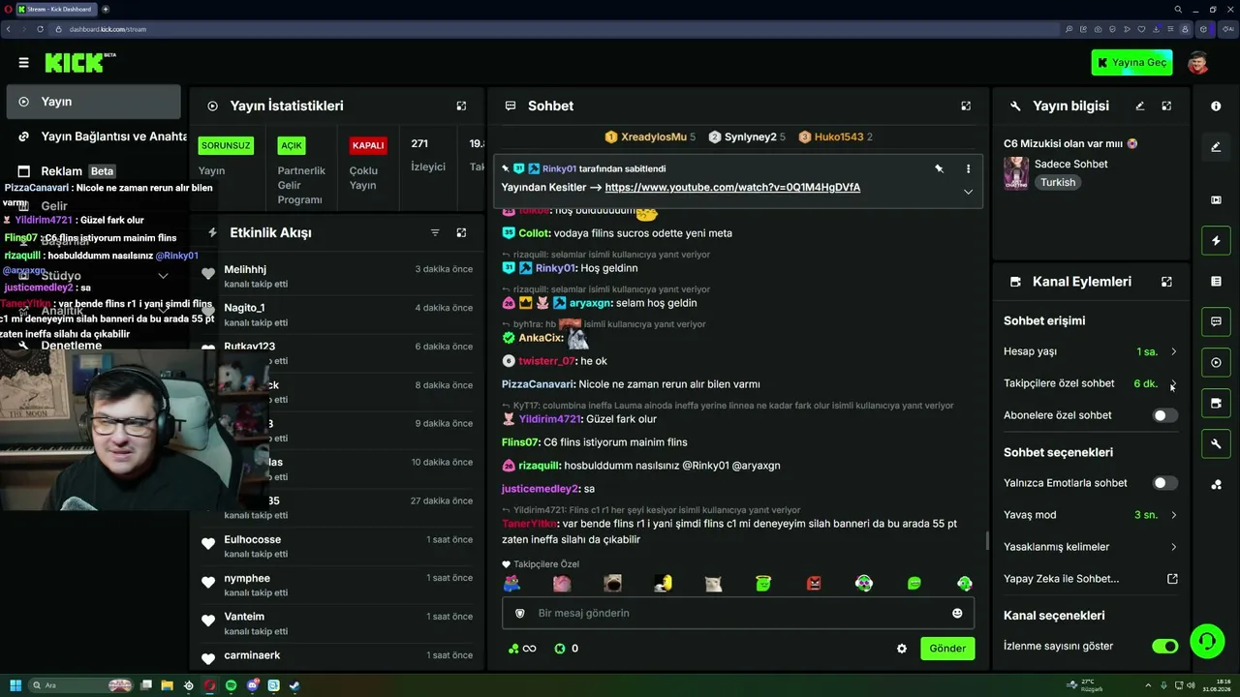Open Yavaş mod setting chevron
1240x697 pixels.
pyautogui.click(x=1173, y=515)
